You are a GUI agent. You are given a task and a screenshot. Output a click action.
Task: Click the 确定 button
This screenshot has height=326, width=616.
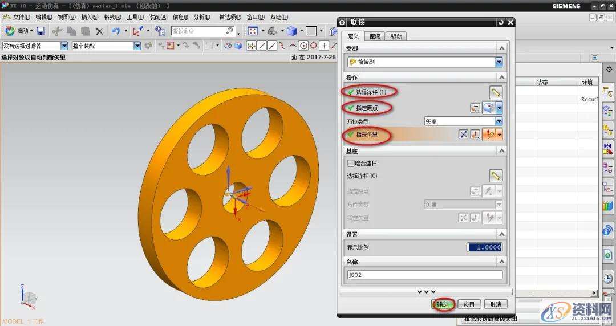tap(443, 304)
